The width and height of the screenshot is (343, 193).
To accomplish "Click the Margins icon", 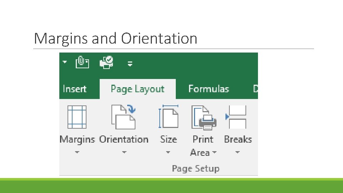I will (x=77, y=117).
